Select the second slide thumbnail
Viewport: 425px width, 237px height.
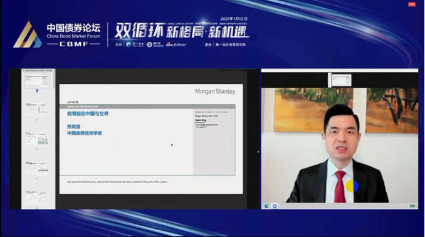[x=37, y=109]
